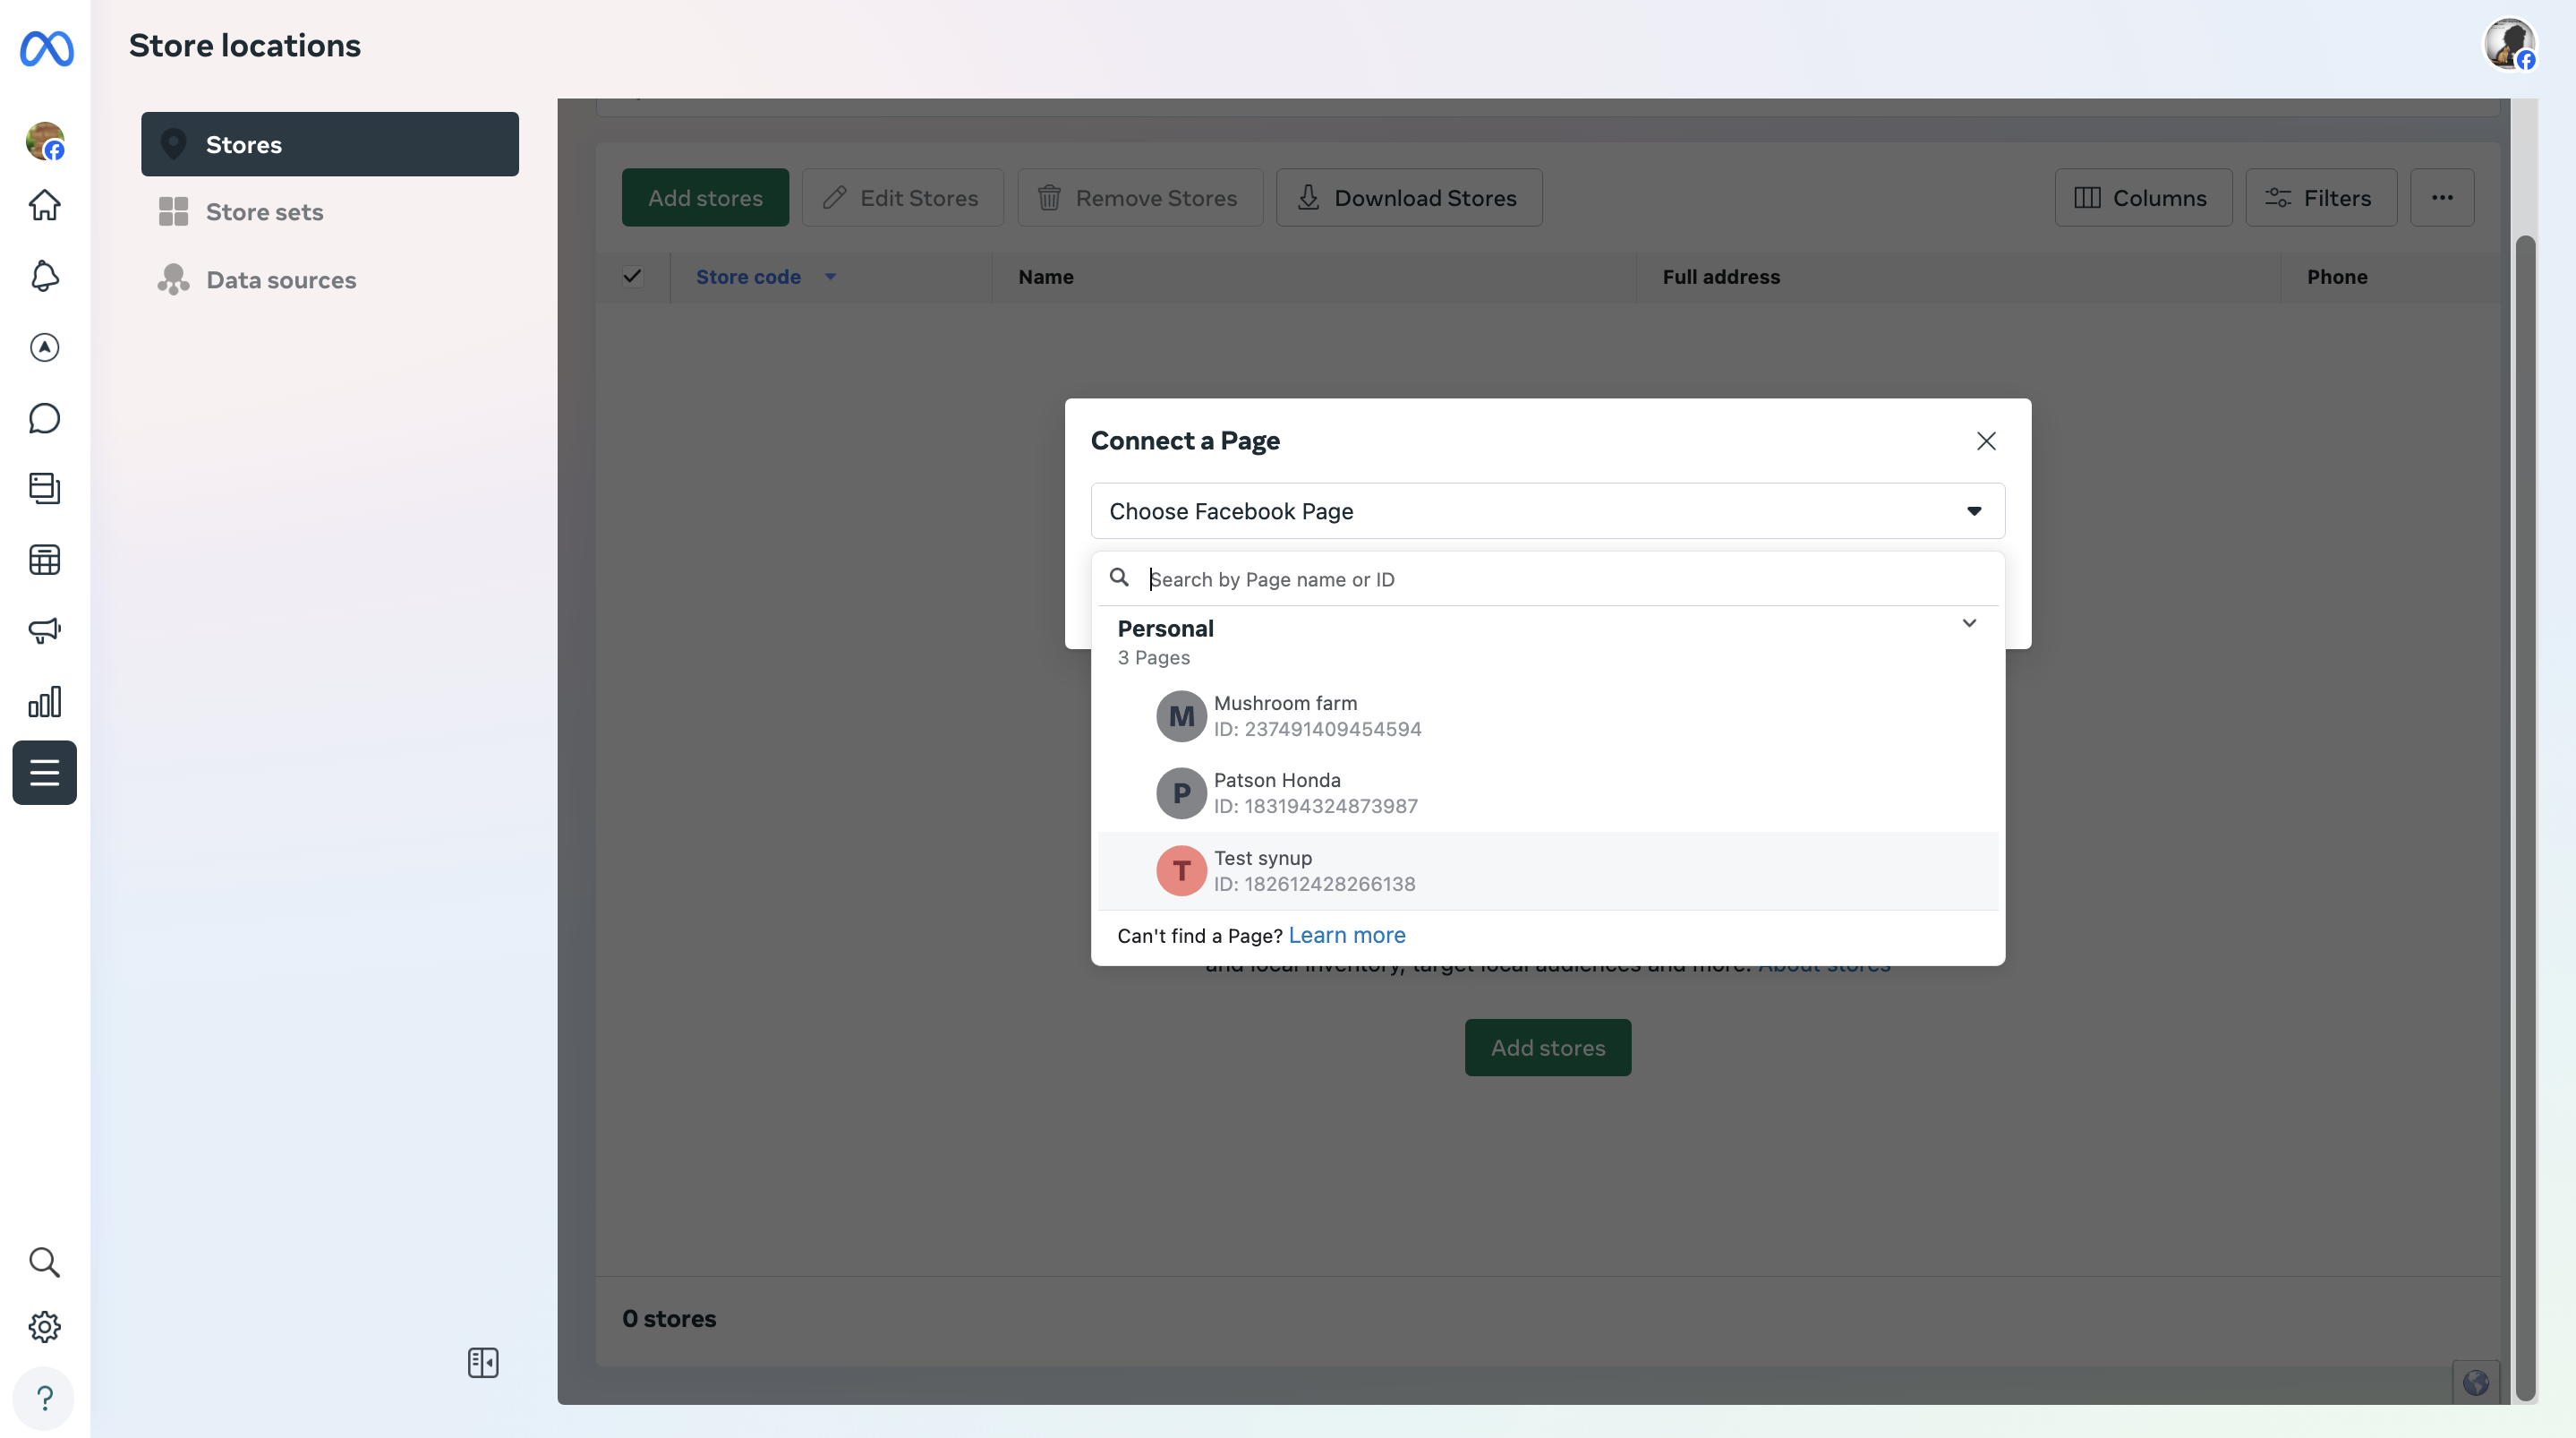This screenshot has height=1438, width=2576.
Task: Click the Meta logo icon
Action: click(46, 48)
